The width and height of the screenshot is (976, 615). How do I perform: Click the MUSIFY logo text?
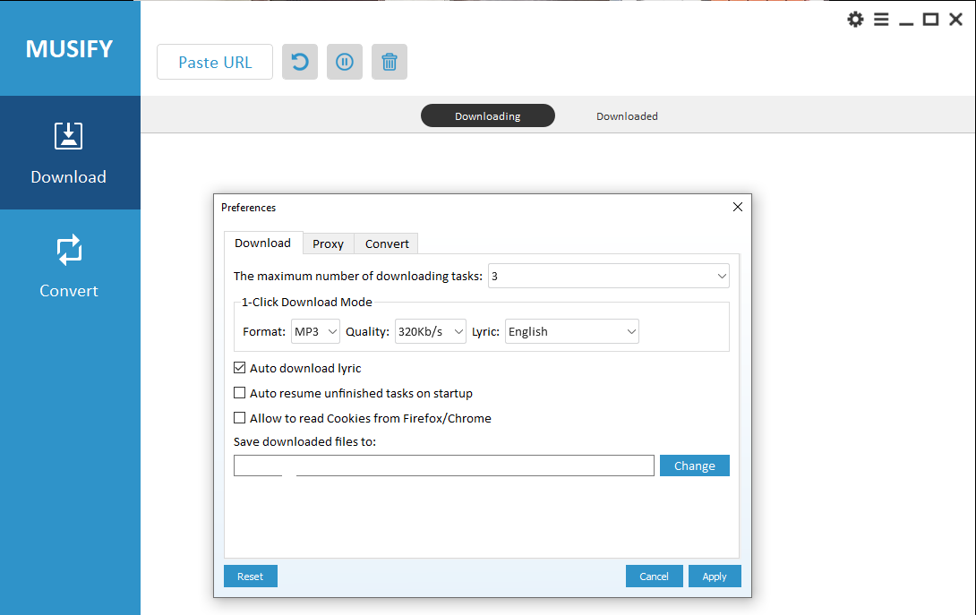tap(69, 48)
